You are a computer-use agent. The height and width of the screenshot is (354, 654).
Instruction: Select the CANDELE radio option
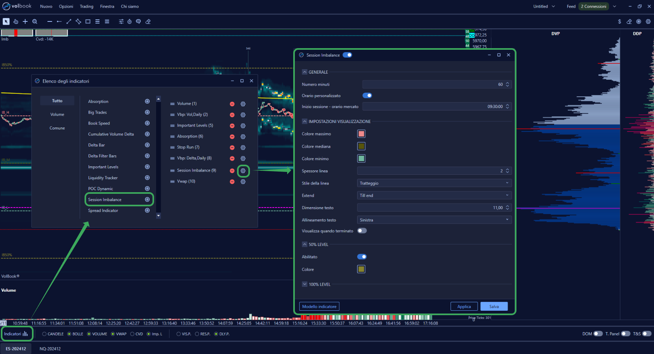tap(44, 334)
